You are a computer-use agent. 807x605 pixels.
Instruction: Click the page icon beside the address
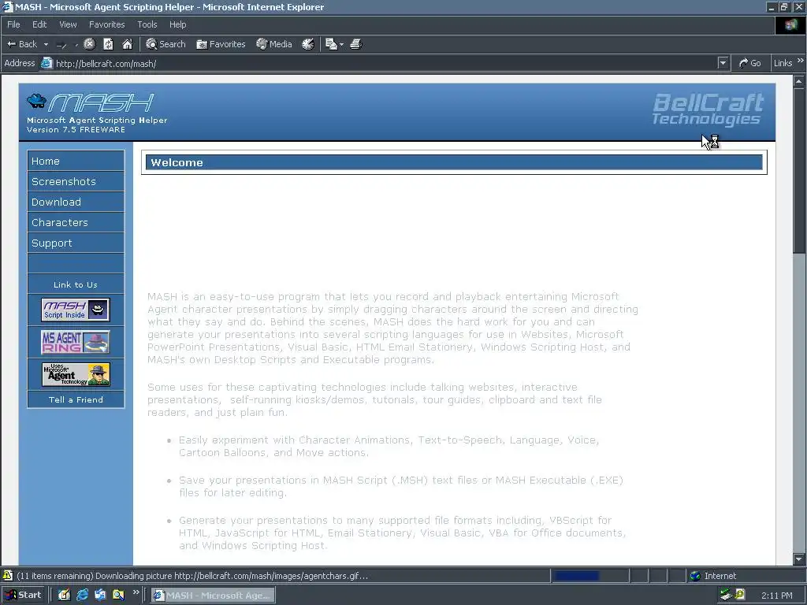(46, 63)
